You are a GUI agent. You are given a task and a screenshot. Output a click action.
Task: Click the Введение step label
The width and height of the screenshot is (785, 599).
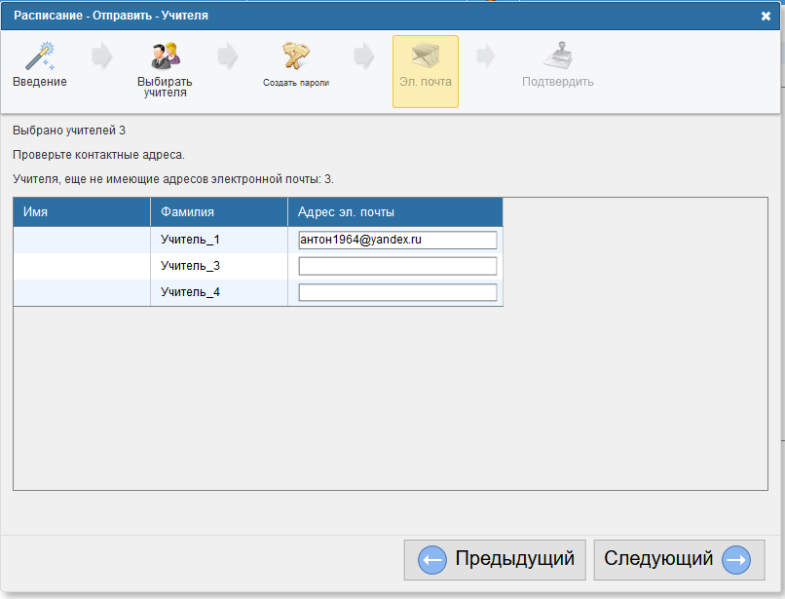click(39, 82)
